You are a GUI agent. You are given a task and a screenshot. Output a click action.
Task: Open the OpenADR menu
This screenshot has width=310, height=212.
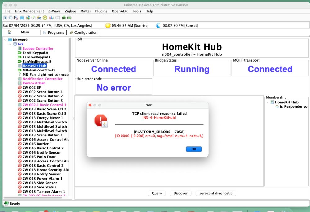pyautogui.click(x=120, y=11)
